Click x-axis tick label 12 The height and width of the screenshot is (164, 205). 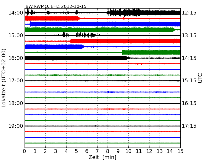pyautogui.click(x=149, y=151)
